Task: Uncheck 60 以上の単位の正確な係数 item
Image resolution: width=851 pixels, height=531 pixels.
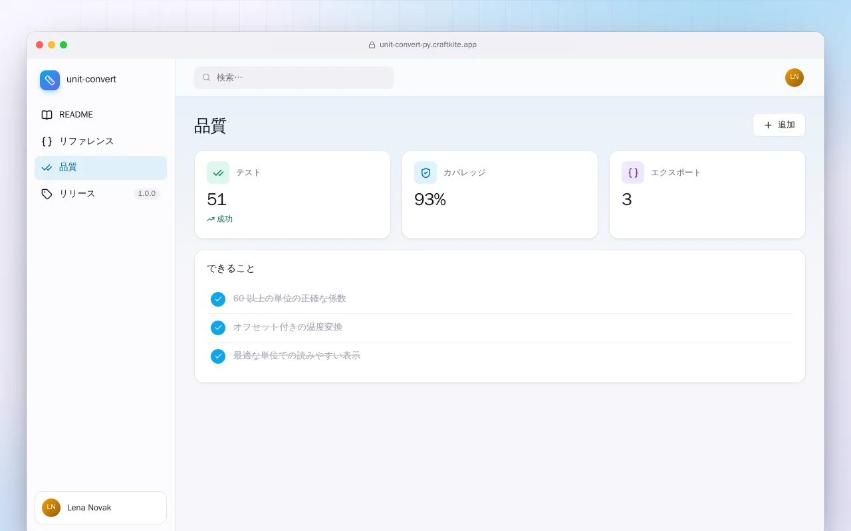Action: (x=218, y=299)
